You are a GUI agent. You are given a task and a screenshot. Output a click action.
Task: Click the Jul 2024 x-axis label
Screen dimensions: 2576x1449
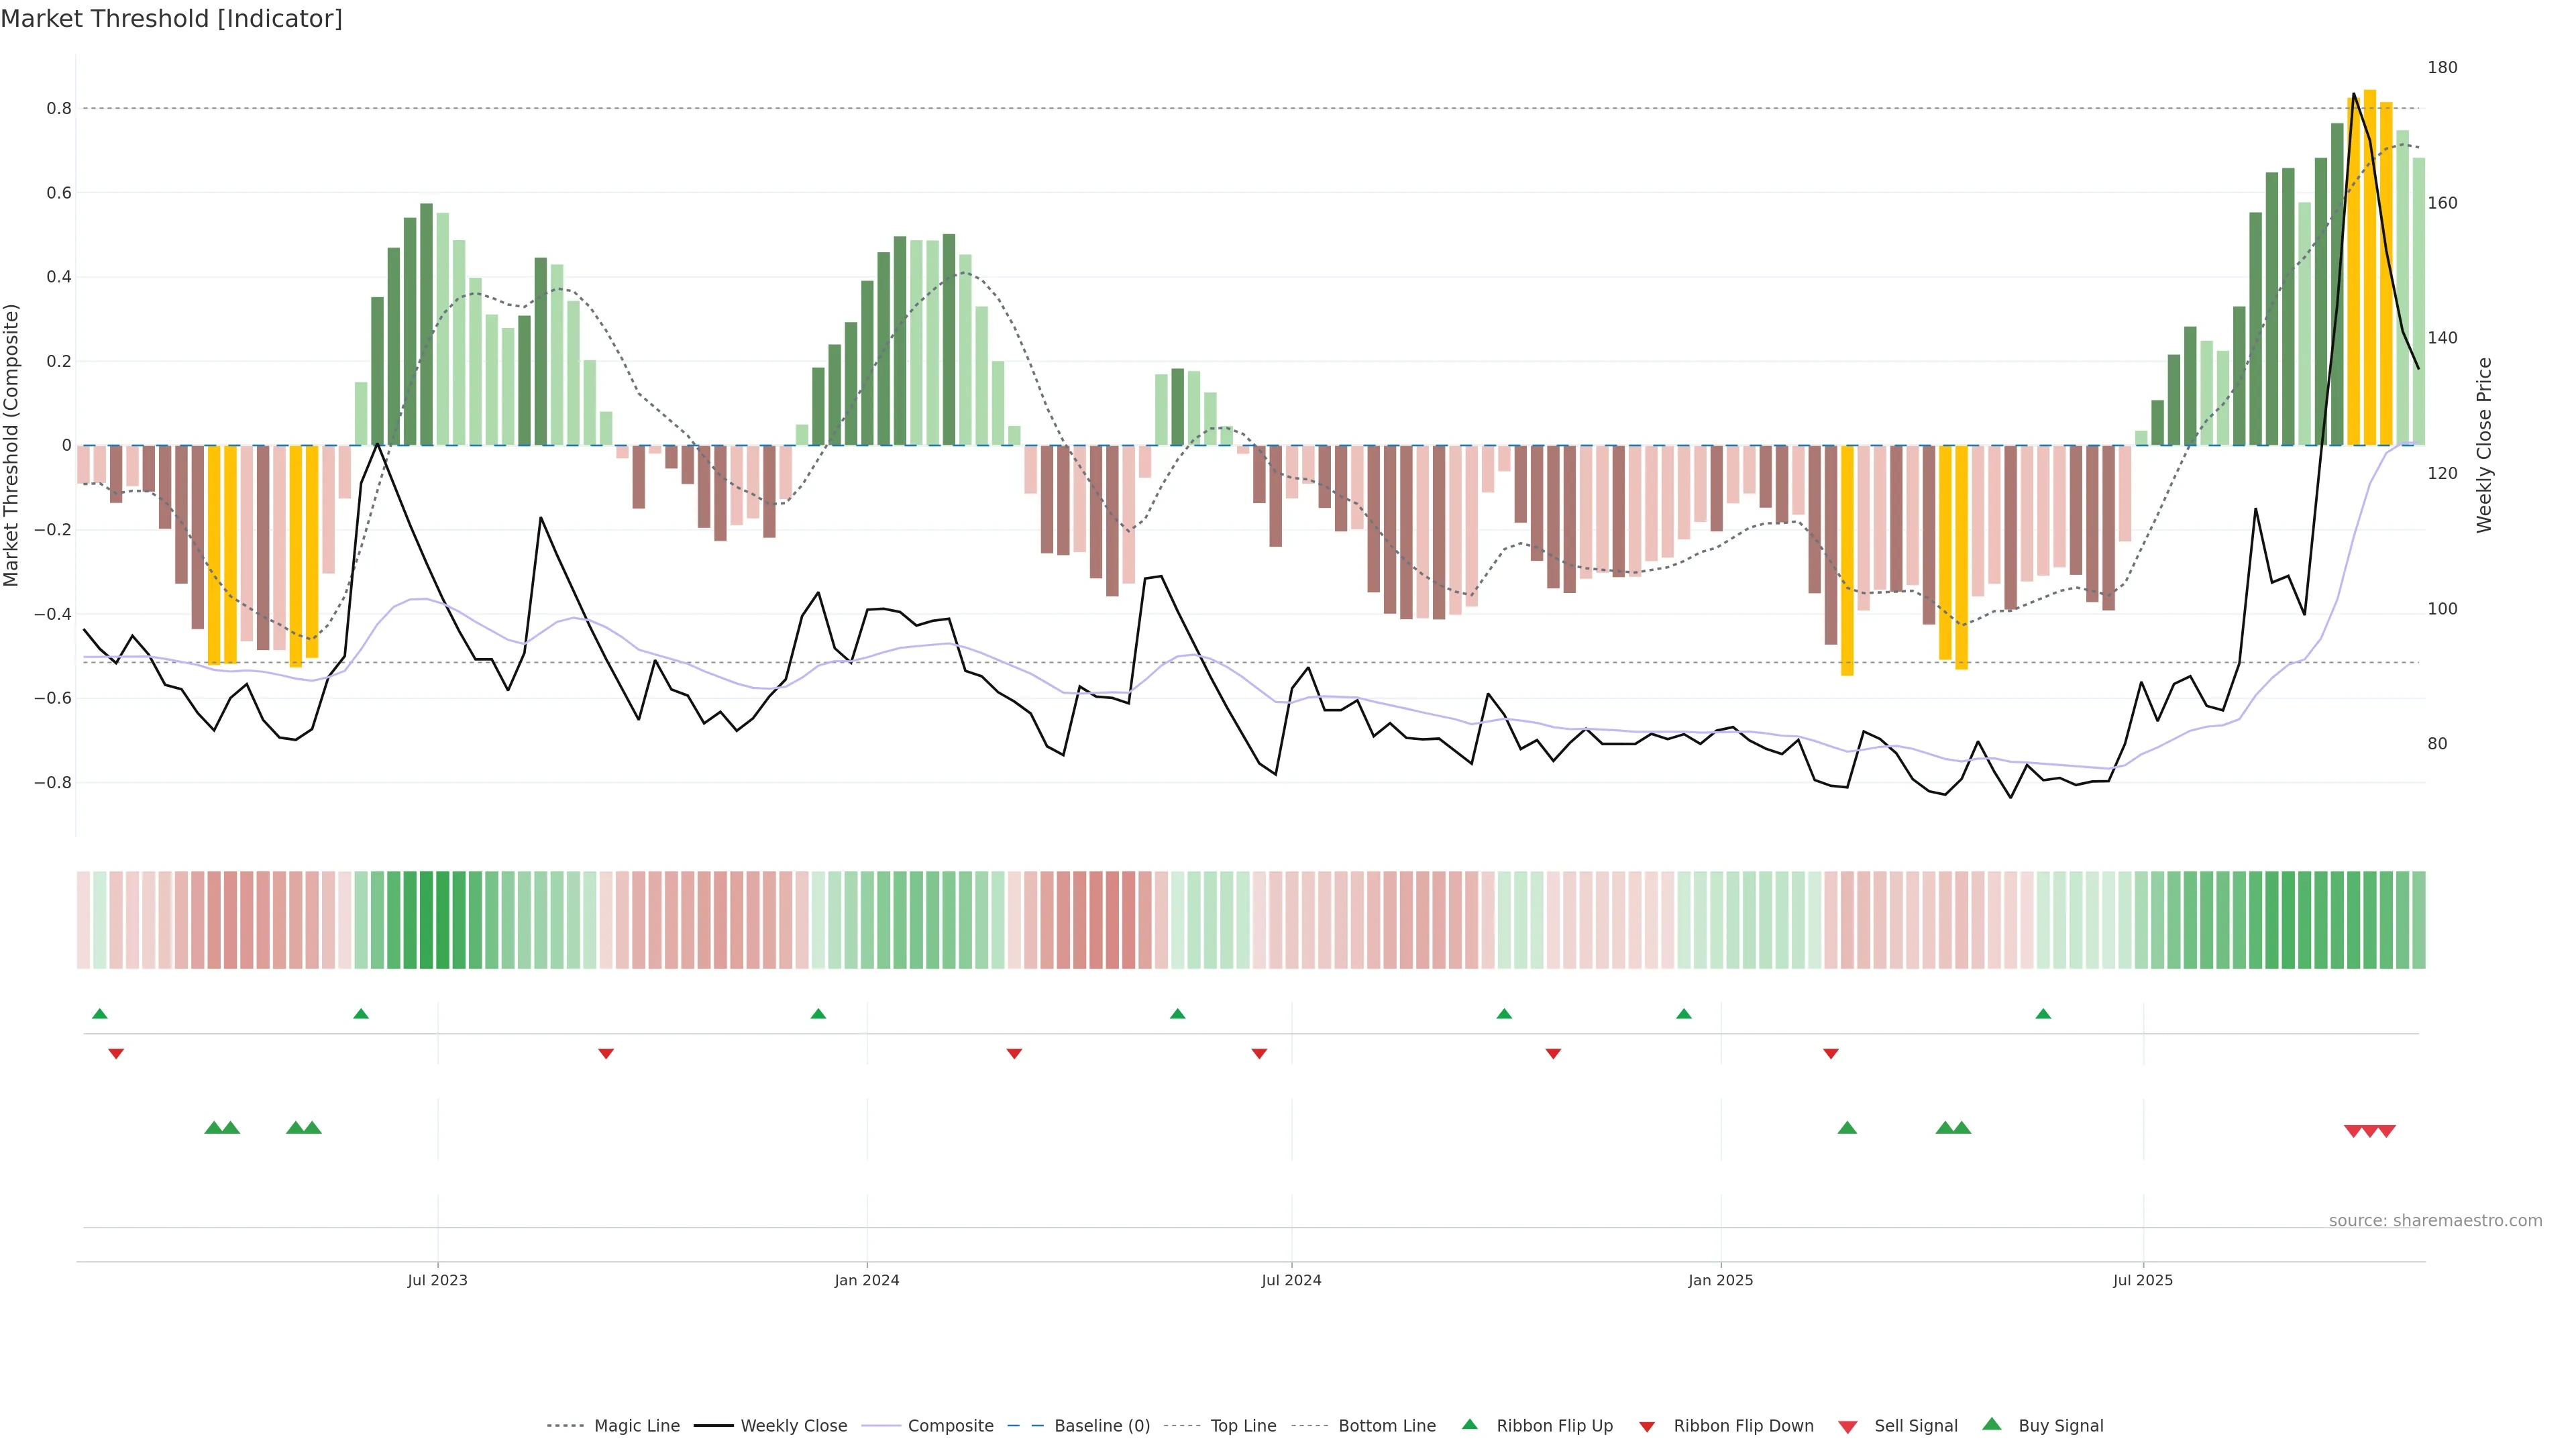tap(1291, 1280)
